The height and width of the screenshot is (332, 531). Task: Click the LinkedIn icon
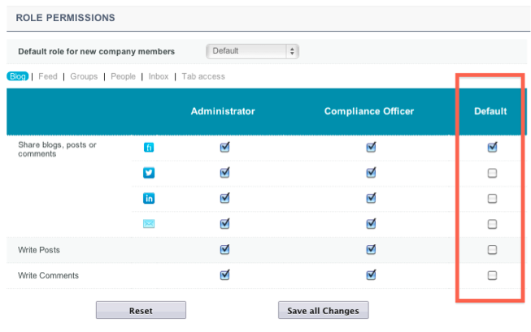pyautogui.click(x=149, y=198)
